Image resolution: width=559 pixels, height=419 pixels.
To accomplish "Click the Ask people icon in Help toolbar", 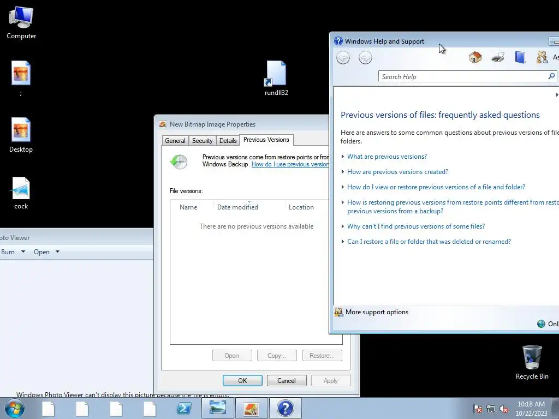I will click(542, 57).
